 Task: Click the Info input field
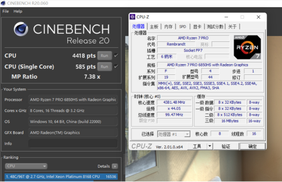tap(73, 144)
